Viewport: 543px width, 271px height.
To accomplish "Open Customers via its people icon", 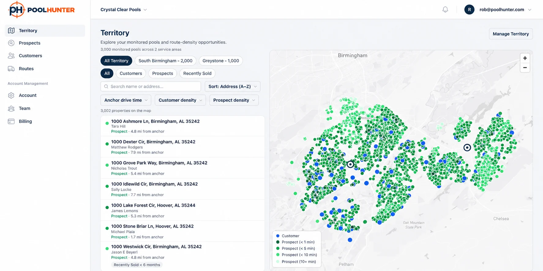I will (11, 56).
